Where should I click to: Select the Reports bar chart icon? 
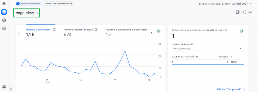tap(4, 12)
